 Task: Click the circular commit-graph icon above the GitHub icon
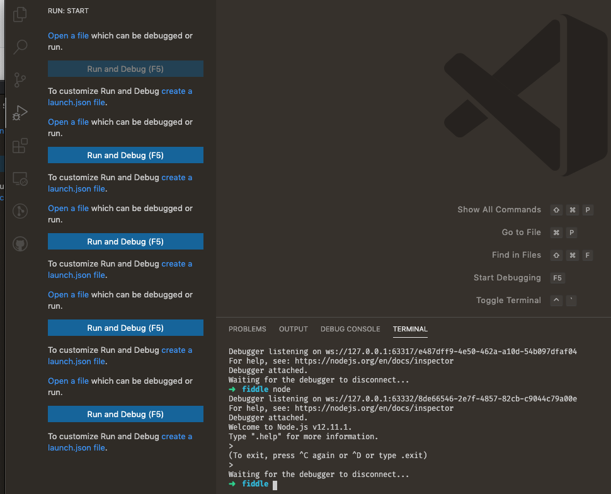[19, 211]
